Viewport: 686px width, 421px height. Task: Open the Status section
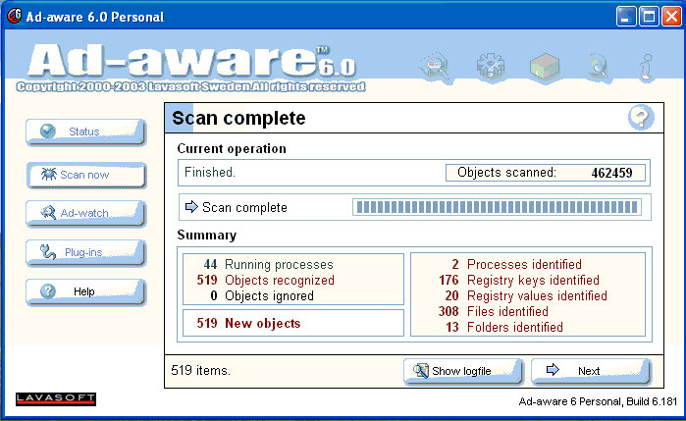click(85, 132)
